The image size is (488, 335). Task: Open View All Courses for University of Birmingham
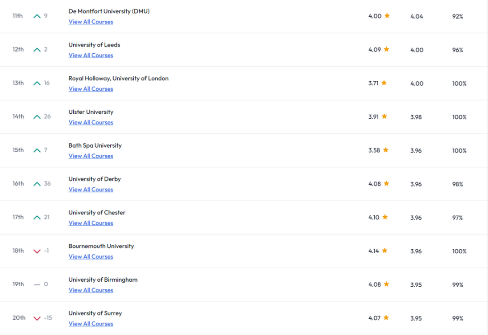90,290
